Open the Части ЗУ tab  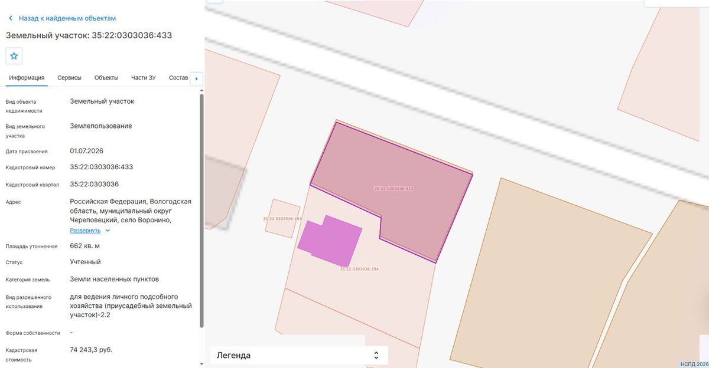[x=144, y=78]
